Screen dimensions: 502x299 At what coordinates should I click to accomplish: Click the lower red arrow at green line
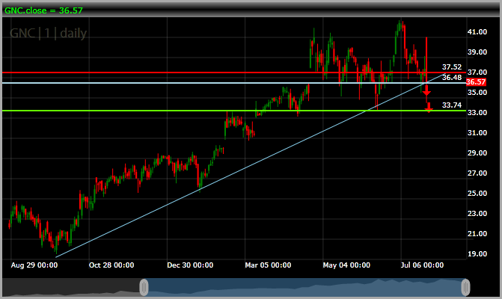428,108
